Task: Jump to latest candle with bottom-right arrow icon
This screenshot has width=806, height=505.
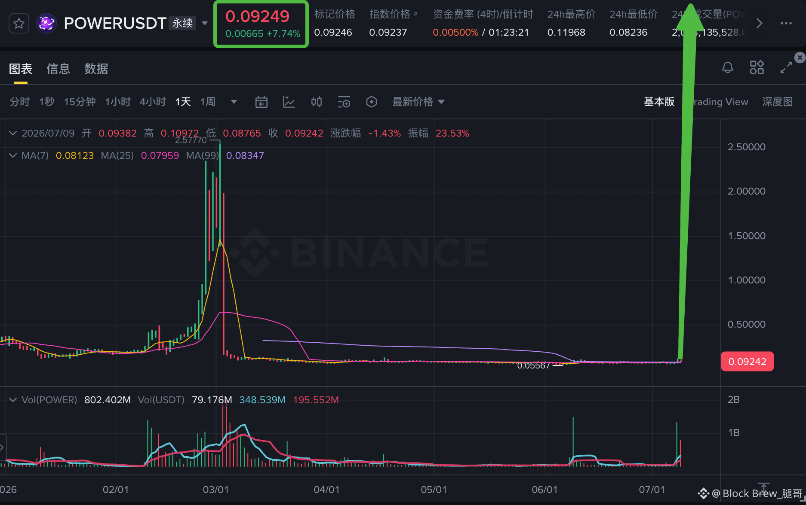Action: pyautogui.click(x=764, y=488)
